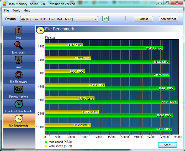Select the Error Scan magnifier icon
185x151 pixels.
coord(18,46)
